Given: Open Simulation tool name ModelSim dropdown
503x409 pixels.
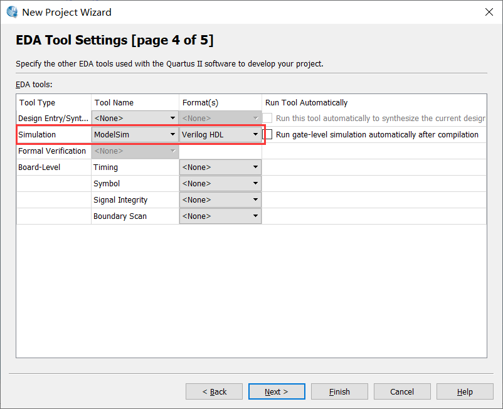Looking at the screenshot, I should 135,134.
